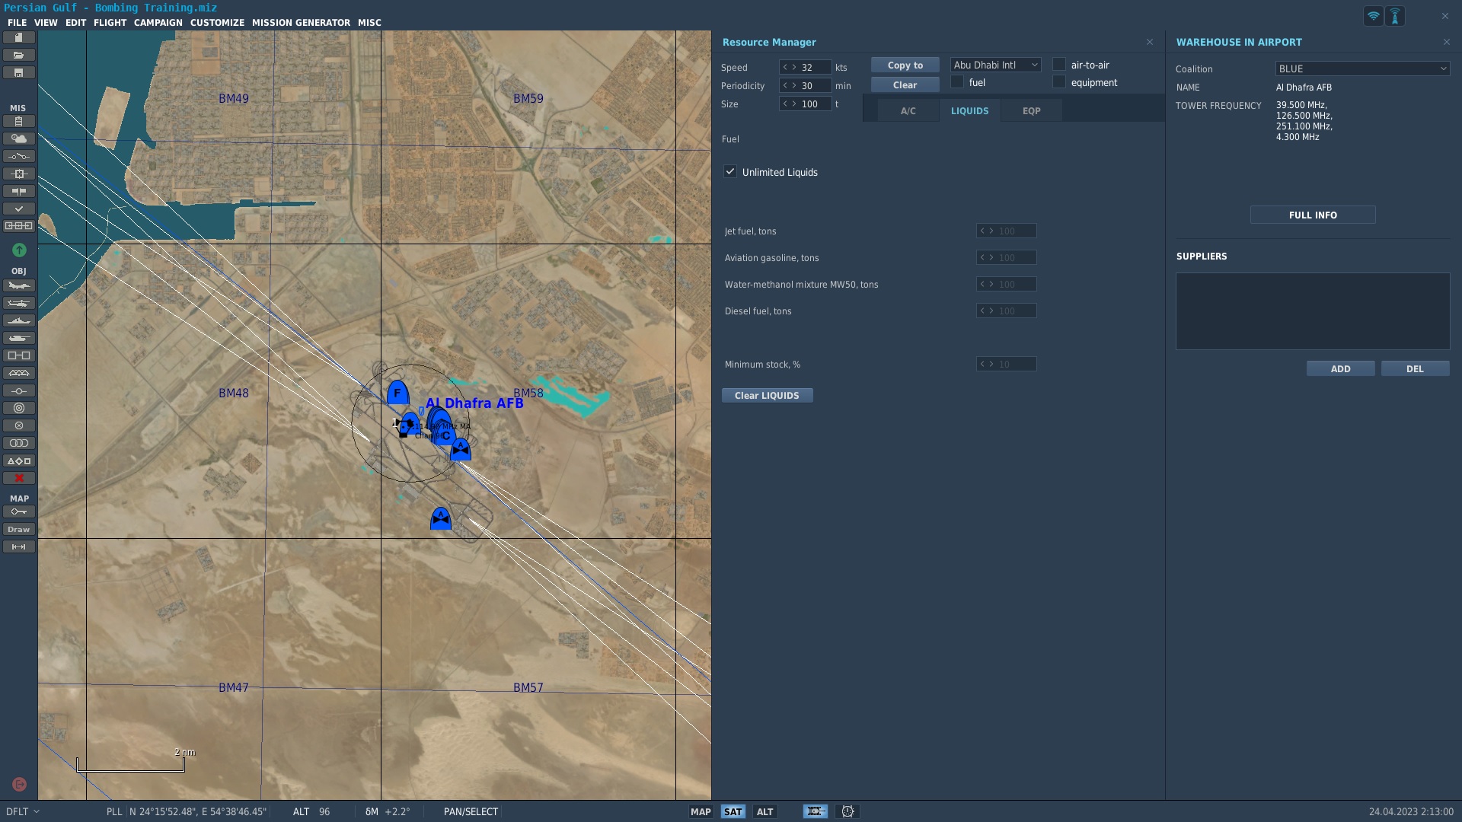
Task: Open the MISSION GENERATOR menu
Action: [x=301, y=23]
